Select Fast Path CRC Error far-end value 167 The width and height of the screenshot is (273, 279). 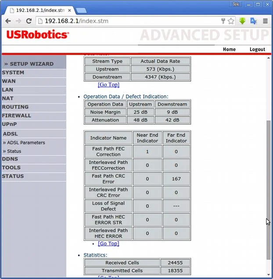pos(176,179)
